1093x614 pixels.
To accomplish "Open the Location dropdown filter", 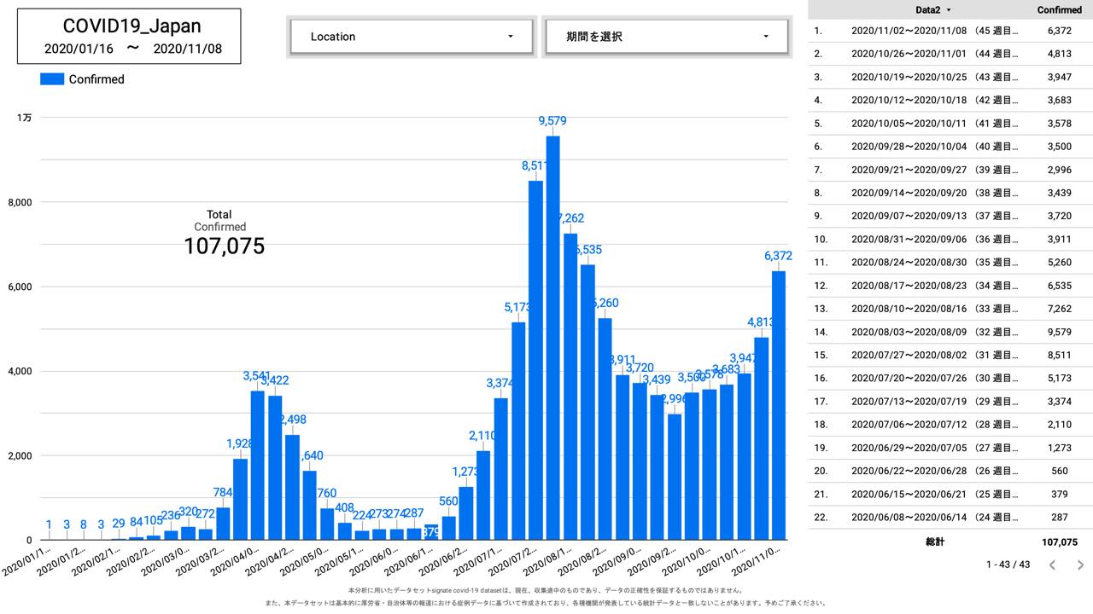I will [412, 37].
